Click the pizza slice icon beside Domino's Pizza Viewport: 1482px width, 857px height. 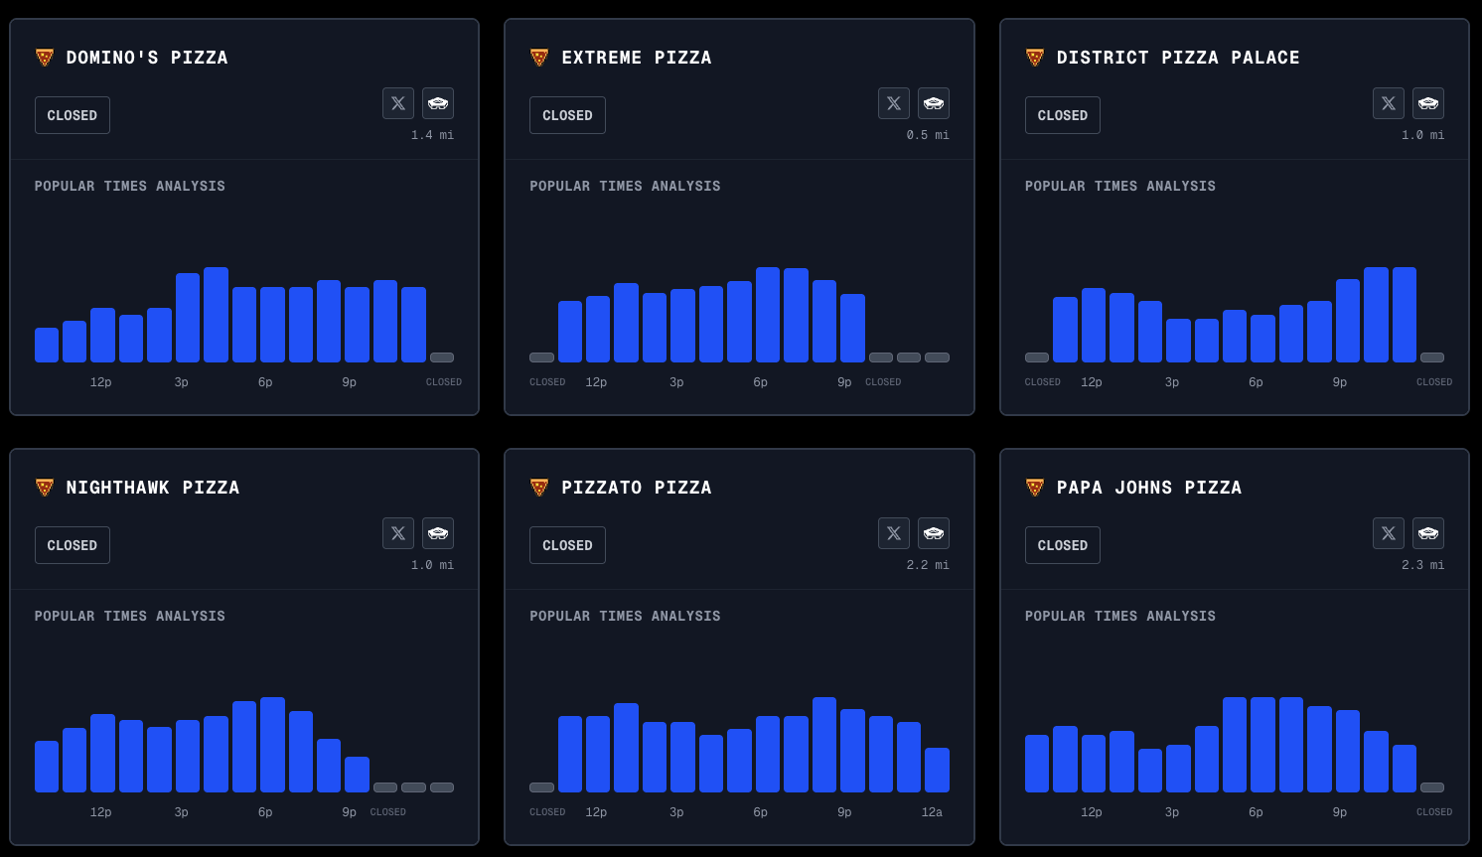click(x=45, y=58)
